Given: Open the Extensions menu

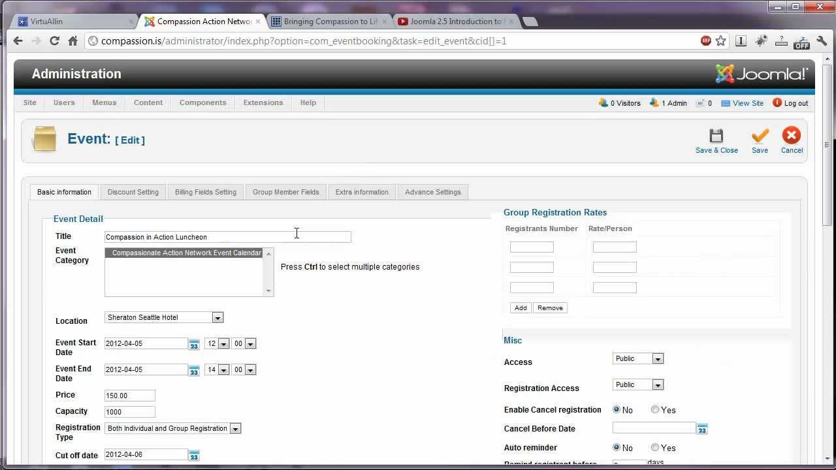Looking at the screenshot, I should [263, 102].
